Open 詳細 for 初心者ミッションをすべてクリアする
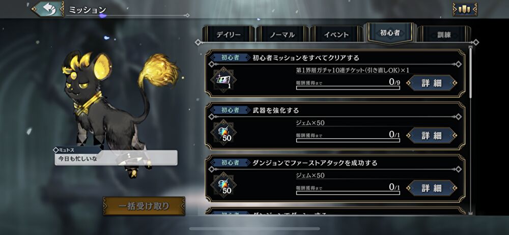Viewport: 509px width, 235px height. [432, 83]
